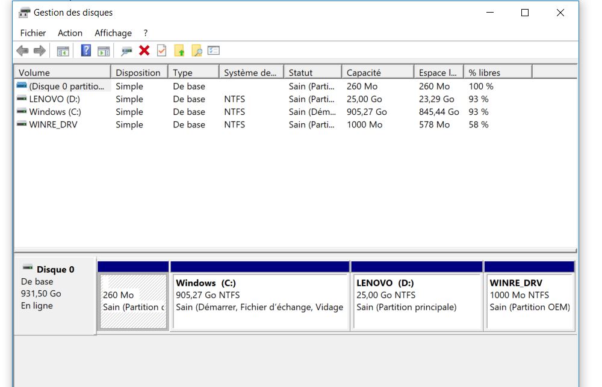Click the 845,44 Go free space cell
Image resolution: width=602 pixels, height=387 pixels.
point(439,112)
